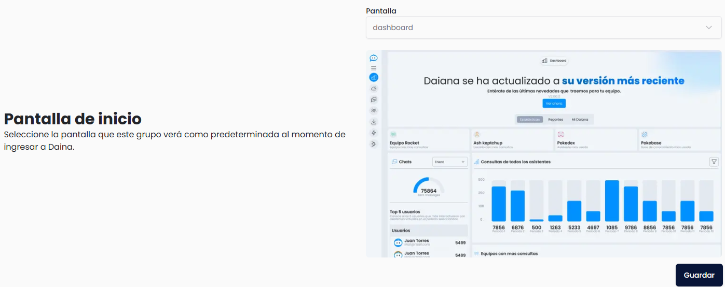Open the Pantalla dropdown showing 'dashboard'
Image resolution: width=725 pixels, height=287 pixels.
pos(543,27)
